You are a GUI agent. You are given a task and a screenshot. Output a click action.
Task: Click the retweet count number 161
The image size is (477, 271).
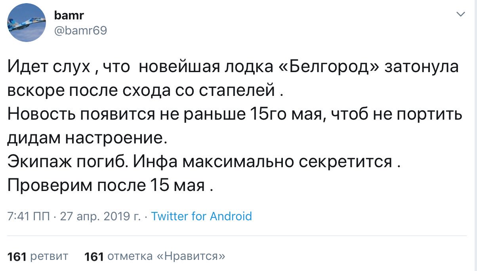[17, 257]
